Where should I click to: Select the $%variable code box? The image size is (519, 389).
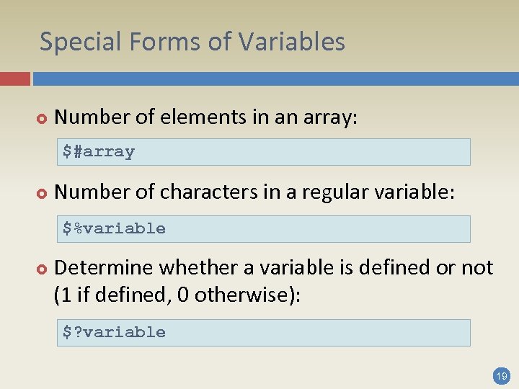click(264, 229)
